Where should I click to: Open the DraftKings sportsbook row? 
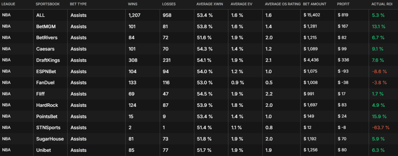pyautogui.click(x=199, y=60)
